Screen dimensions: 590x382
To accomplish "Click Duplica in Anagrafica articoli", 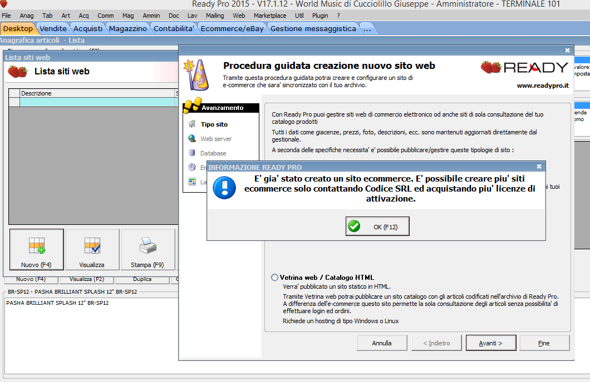I will 142,279.
